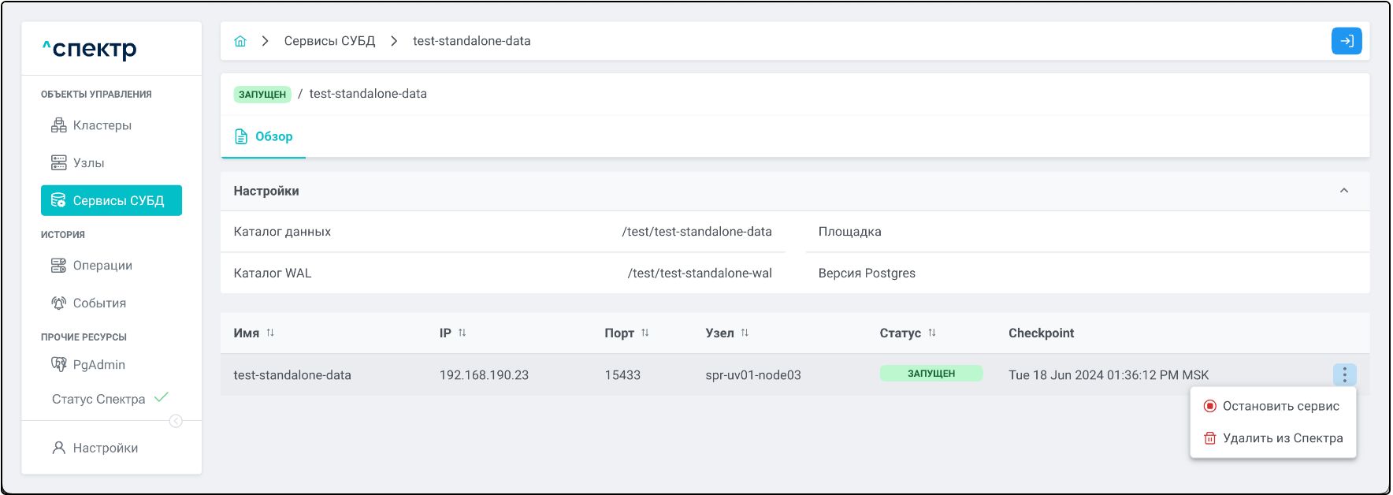Select Сервисы СУБД in the sidebar
This screenshot has width=1393, height=495.
(111, 200)
